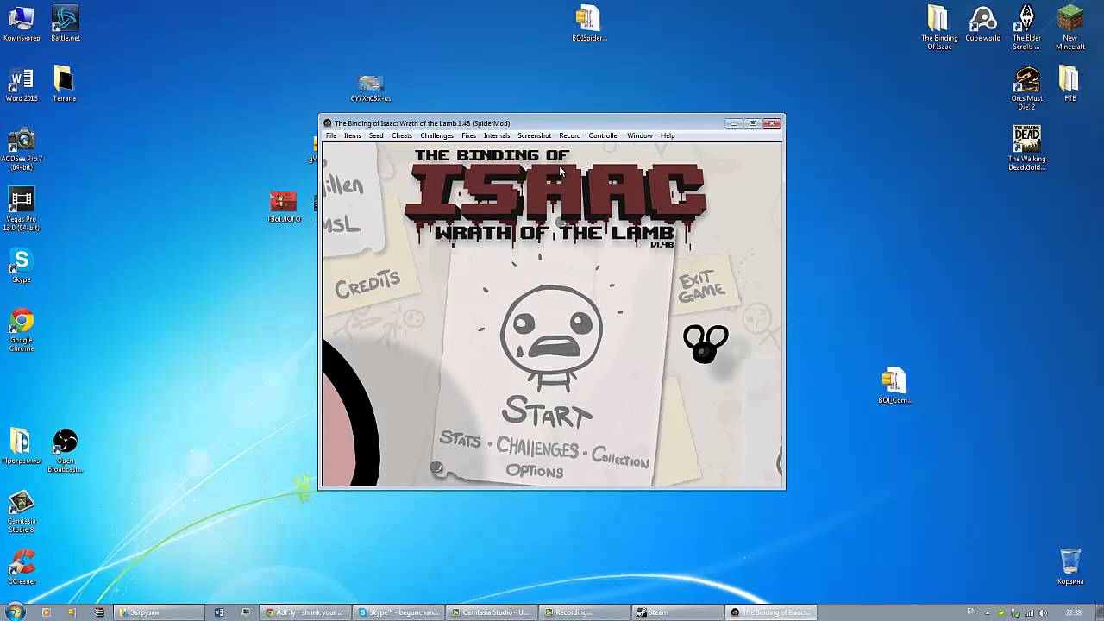Switch to AdF.ly Chrome taskbar window

(306, 612)
